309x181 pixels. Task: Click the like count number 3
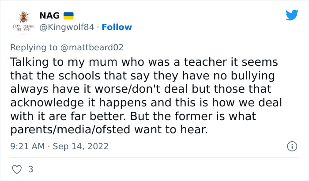(x=30, y=169)
